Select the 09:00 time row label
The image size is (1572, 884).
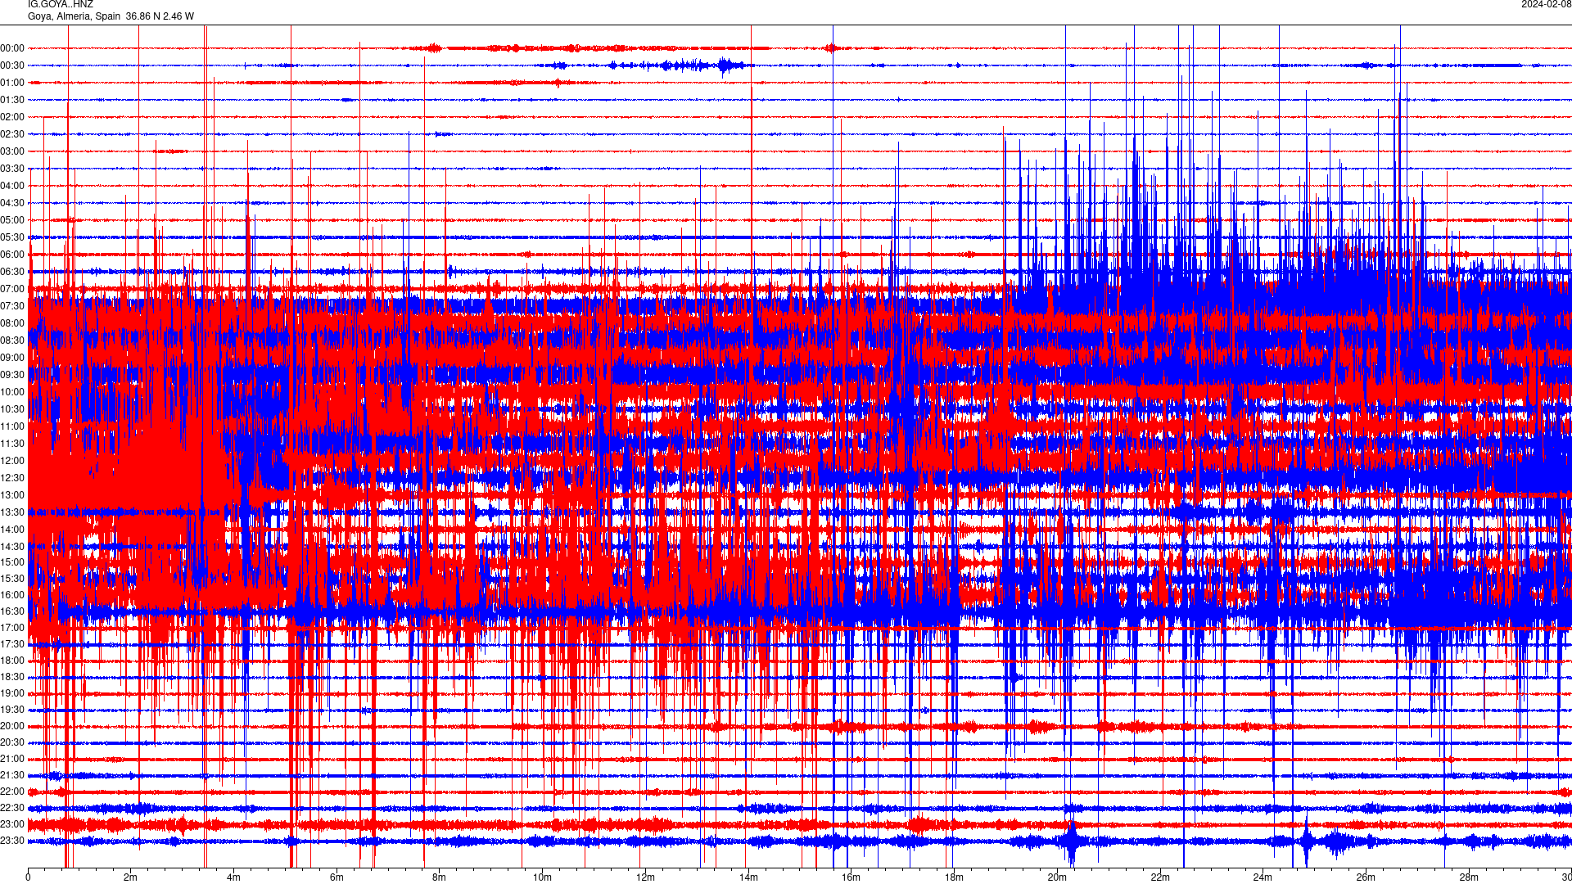[12, 358]
